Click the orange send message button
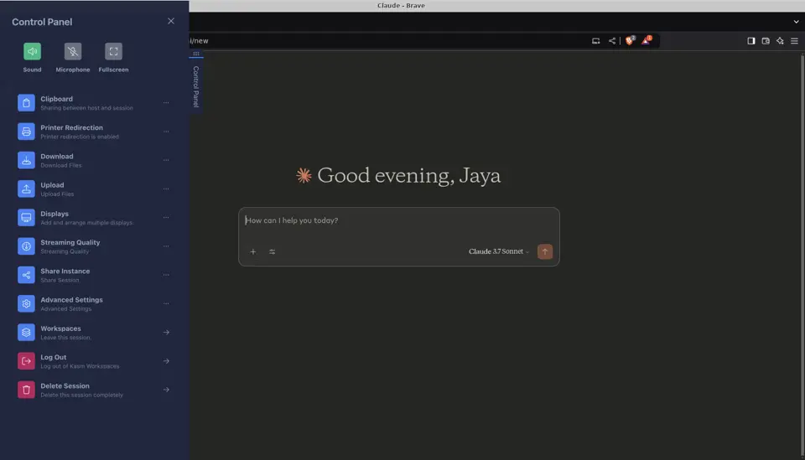805x460 pixels. (545, 251)
